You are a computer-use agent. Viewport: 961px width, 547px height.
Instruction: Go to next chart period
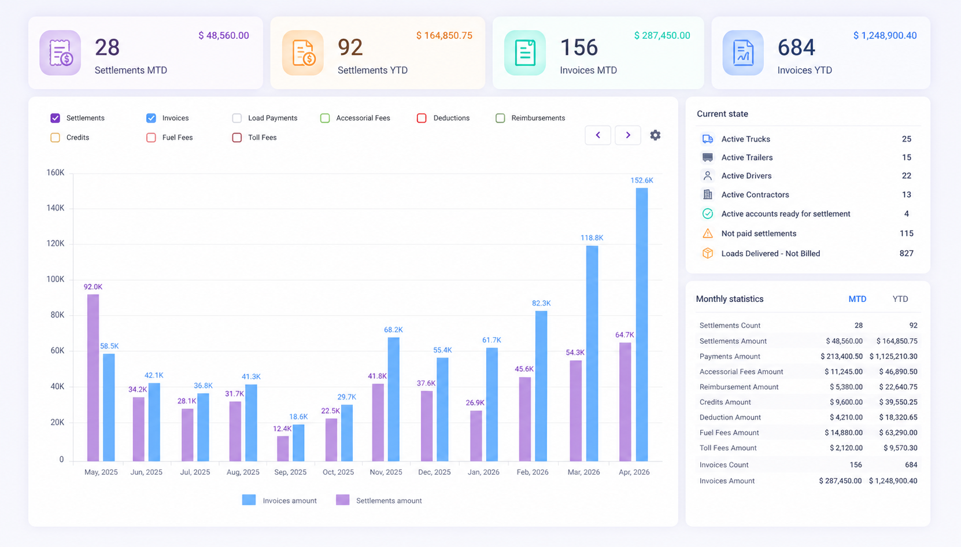(628, 135)
